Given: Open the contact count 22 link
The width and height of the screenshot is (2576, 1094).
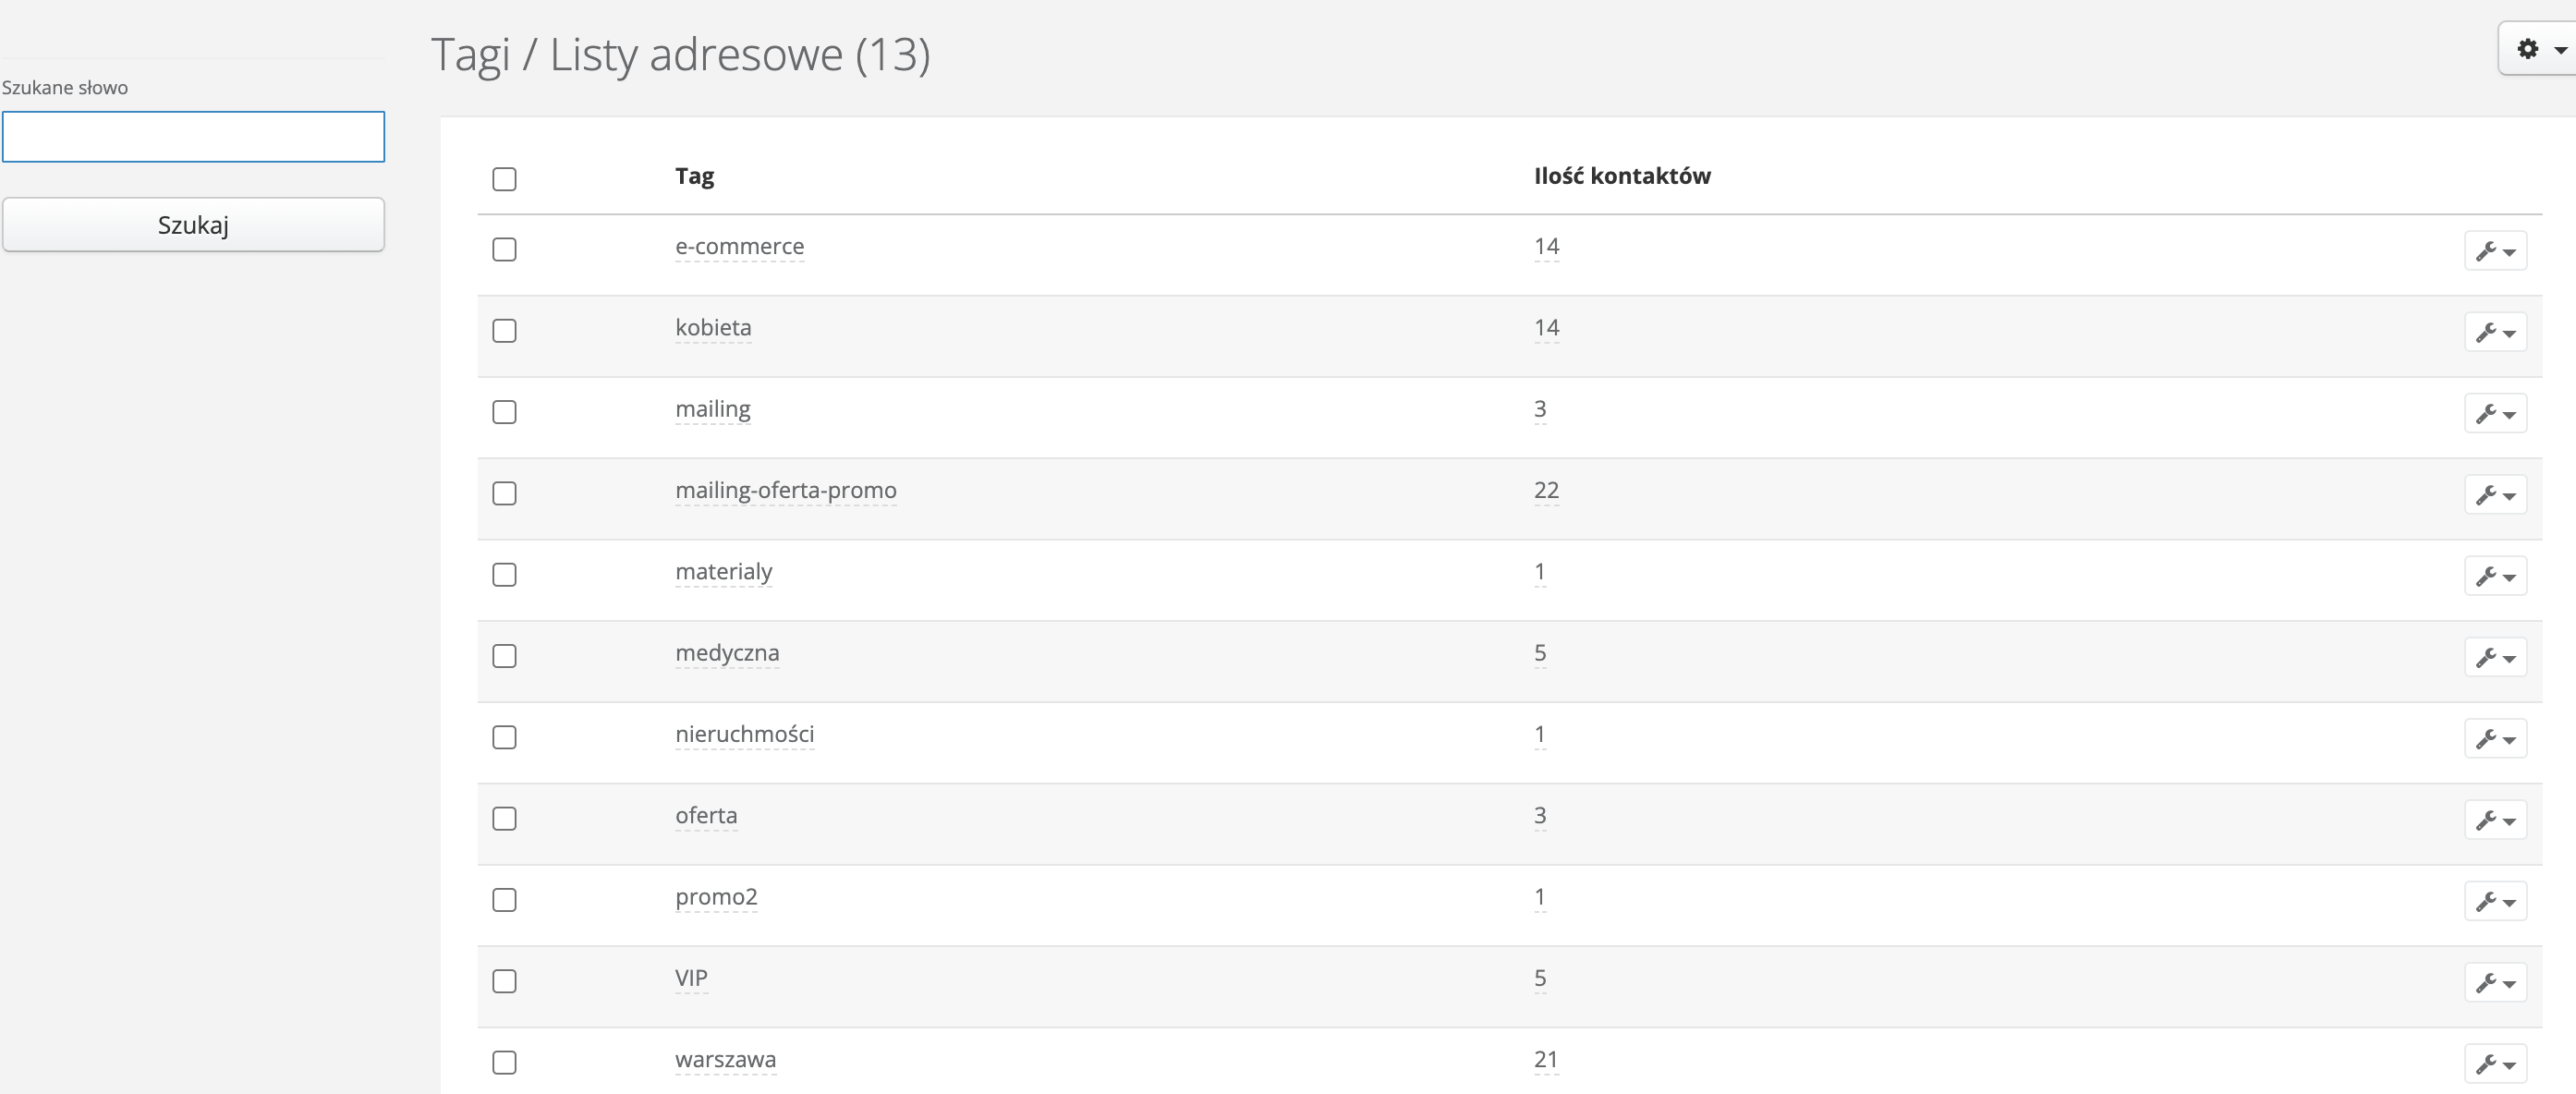Looking at the screenshot, I should tap(1545, 490).
